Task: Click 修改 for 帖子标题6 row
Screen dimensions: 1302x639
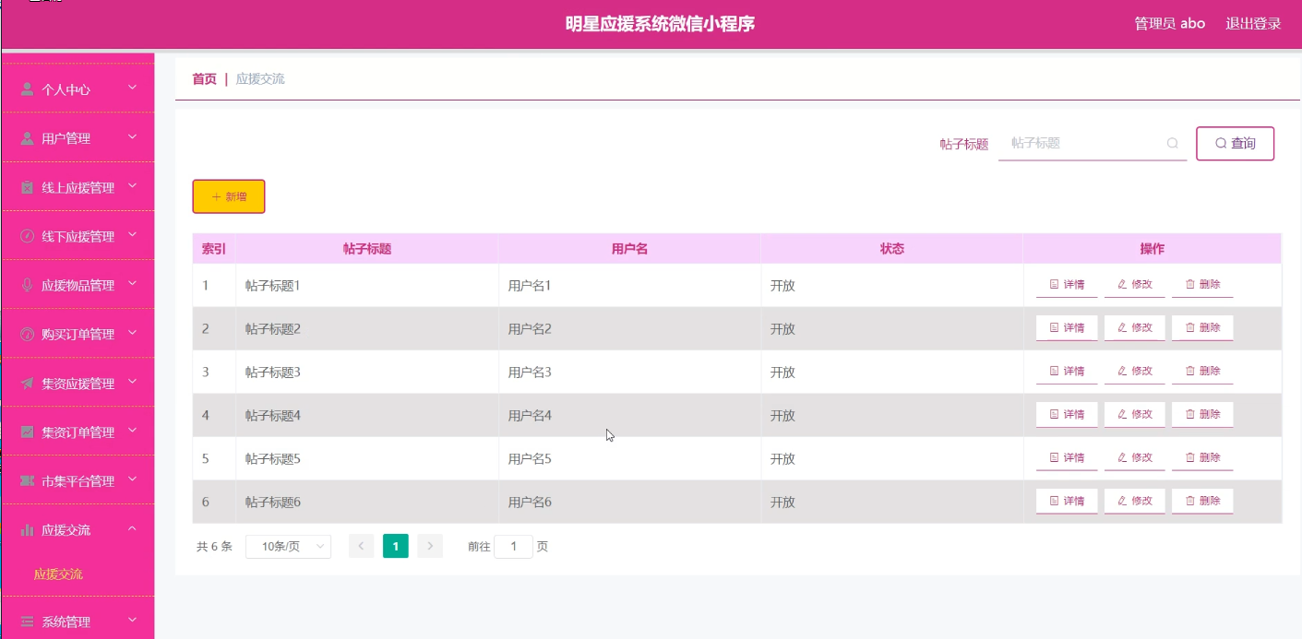Action: tap(1135, 502)
